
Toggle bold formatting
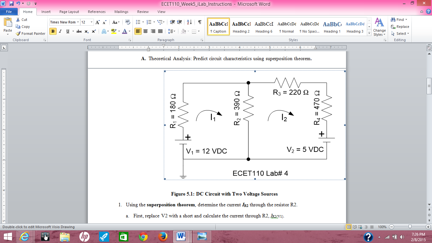pyautogui.click(x=52, y=31)
